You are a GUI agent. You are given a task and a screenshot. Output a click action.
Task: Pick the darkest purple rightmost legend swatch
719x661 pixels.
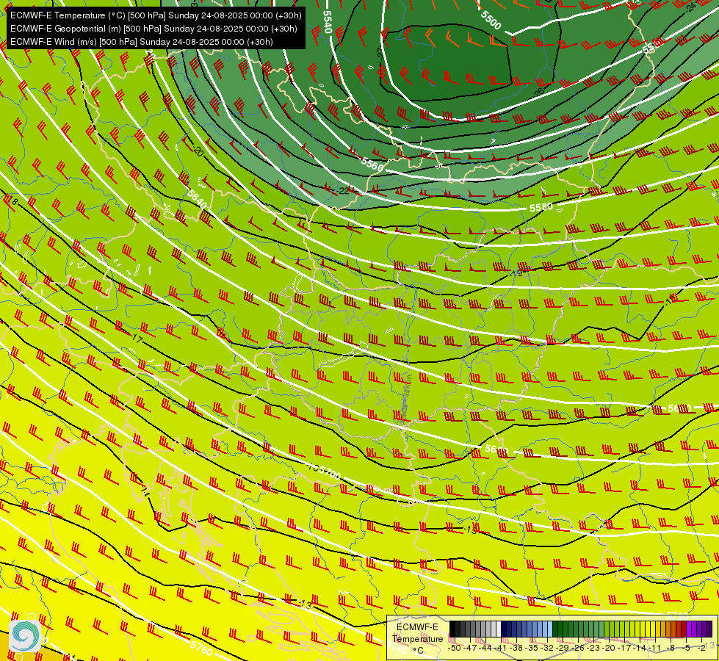point(709,629)
